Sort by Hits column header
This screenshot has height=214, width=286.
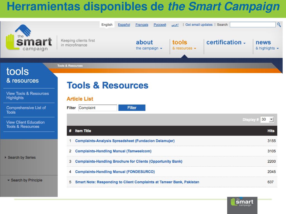271,131
